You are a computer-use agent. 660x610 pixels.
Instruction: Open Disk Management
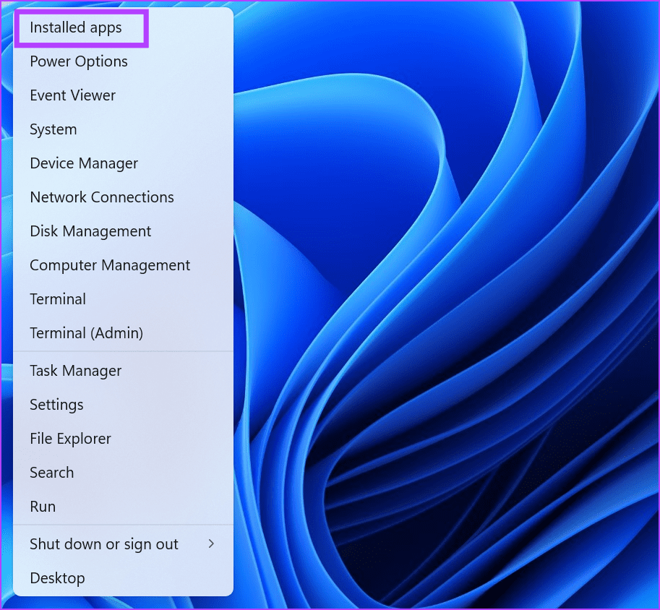coord(90,231)
